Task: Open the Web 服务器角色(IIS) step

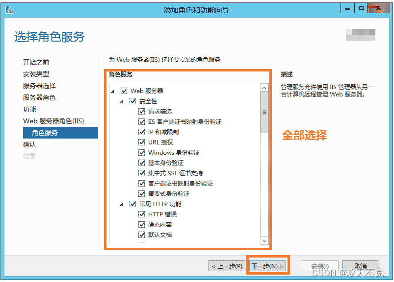Action: pyautogui.click(x=53, y=121)
